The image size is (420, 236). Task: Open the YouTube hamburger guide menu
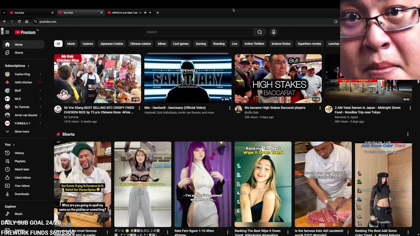click(x=7, y=32)
